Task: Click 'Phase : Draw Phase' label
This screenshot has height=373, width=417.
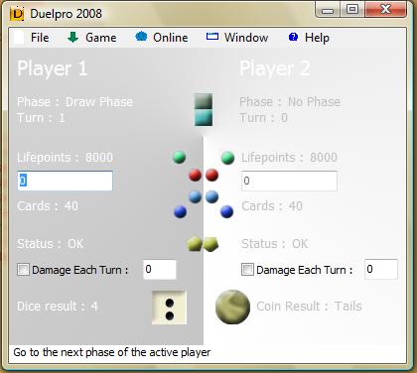Action: point(75,102)
